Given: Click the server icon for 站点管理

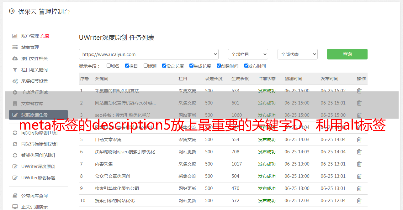Looking at the screenshot, I should point(15,47).
